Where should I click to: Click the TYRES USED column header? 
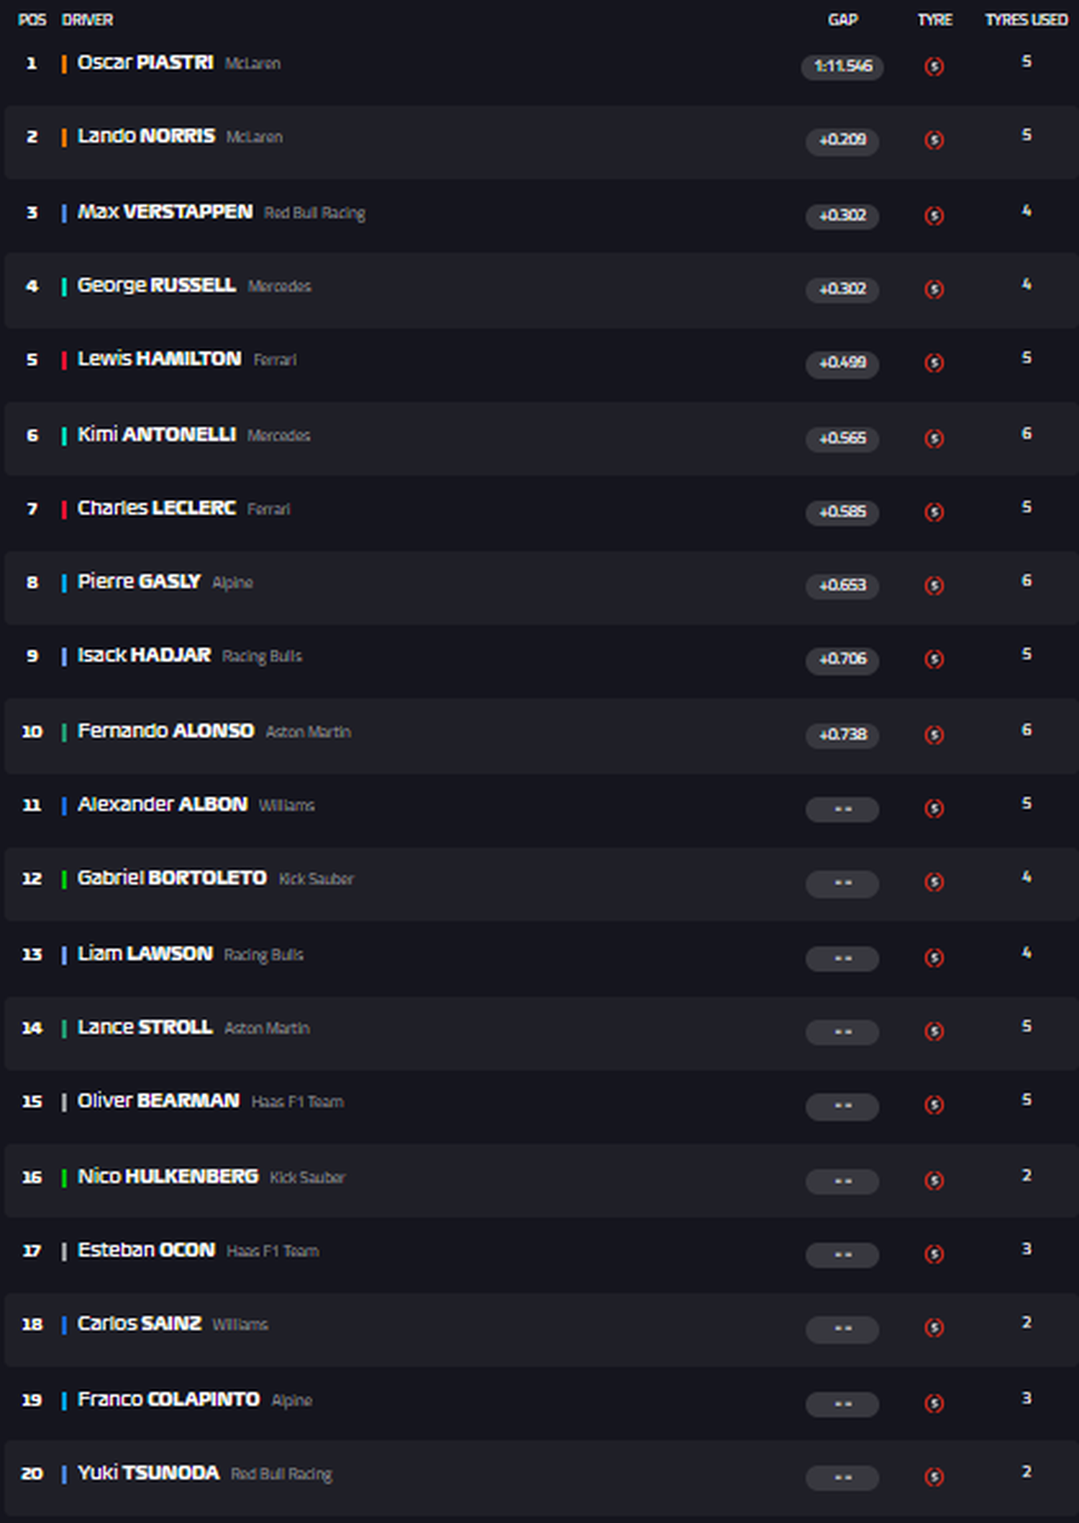[1026, 20]
